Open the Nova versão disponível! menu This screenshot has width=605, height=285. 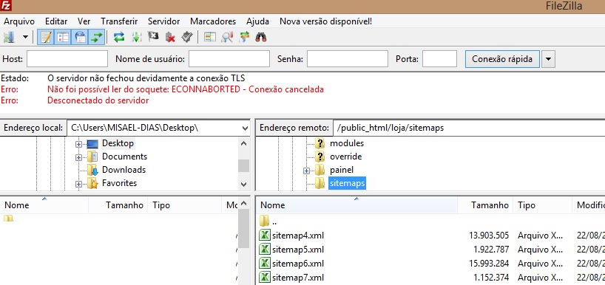(325, 21)
